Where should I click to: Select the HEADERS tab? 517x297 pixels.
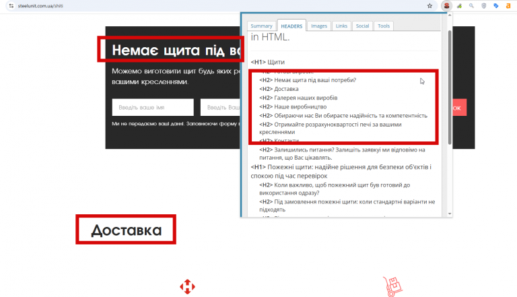click(291, 26)
